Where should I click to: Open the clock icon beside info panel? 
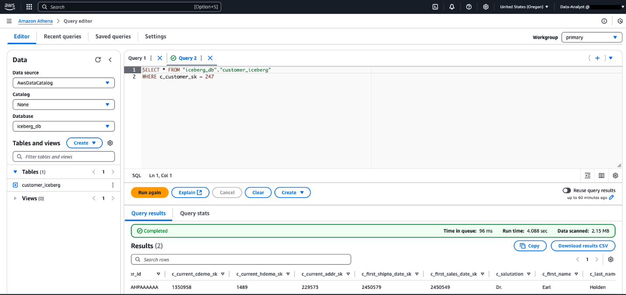pos(620,21)
